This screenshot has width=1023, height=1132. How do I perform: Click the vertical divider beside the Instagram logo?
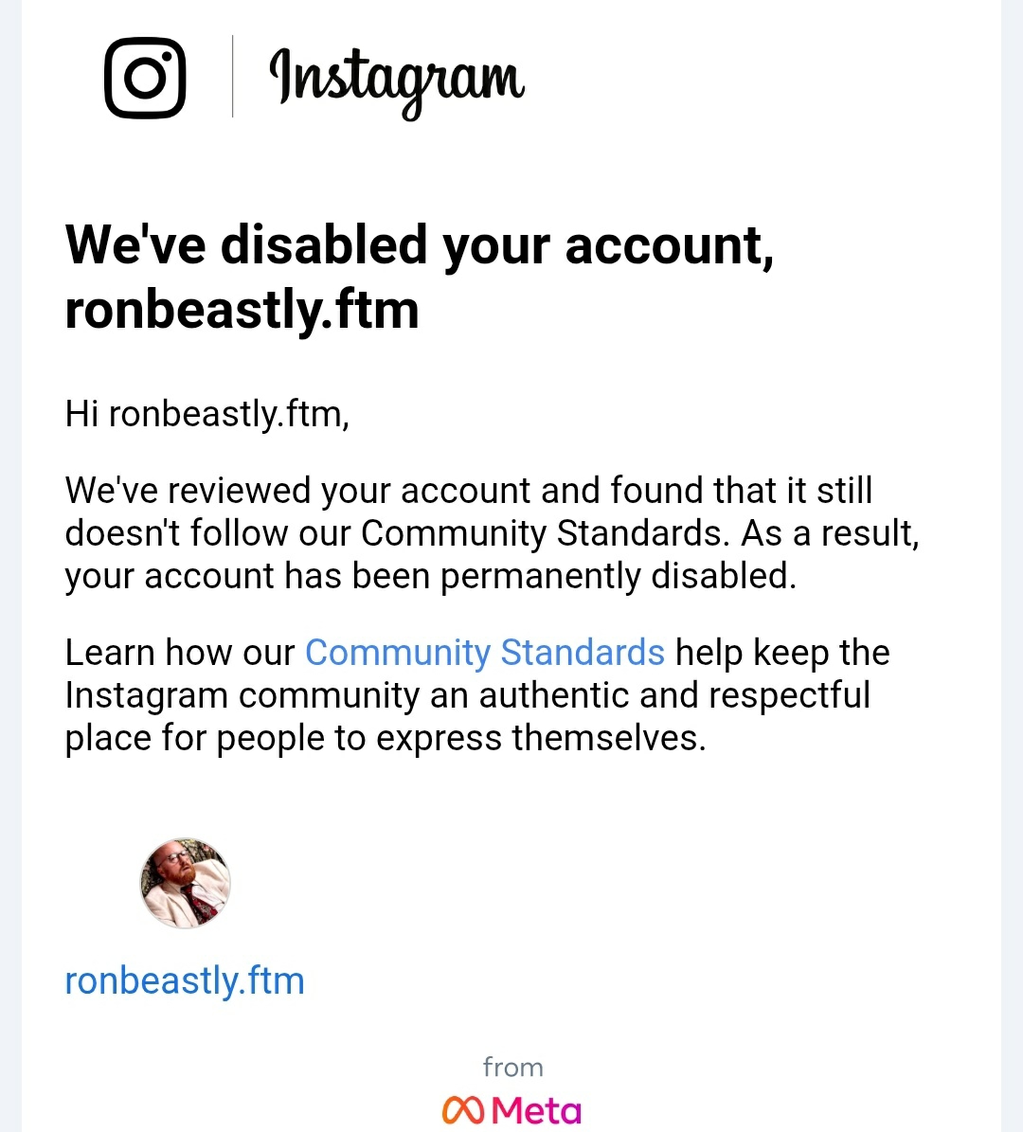pos(233,77)
